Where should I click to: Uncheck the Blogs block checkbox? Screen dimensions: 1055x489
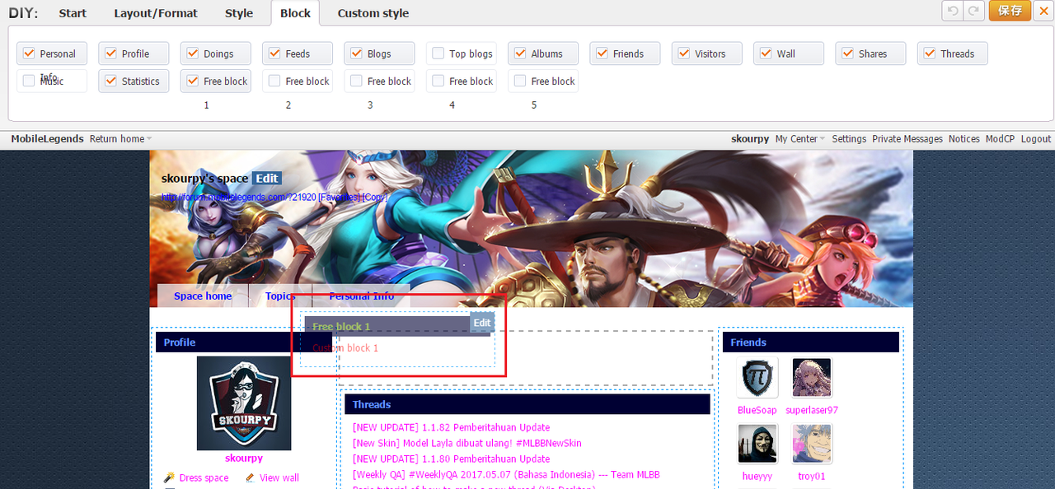[356, 54]
